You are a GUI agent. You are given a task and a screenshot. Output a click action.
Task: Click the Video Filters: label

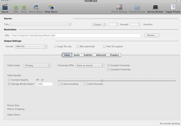point(14,115)
